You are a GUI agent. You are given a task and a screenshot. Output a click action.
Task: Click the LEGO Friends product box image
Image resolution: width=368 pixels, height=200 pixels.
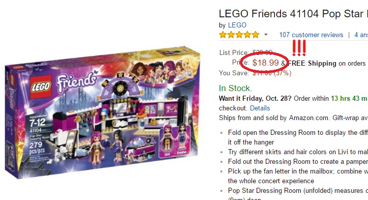102,112
